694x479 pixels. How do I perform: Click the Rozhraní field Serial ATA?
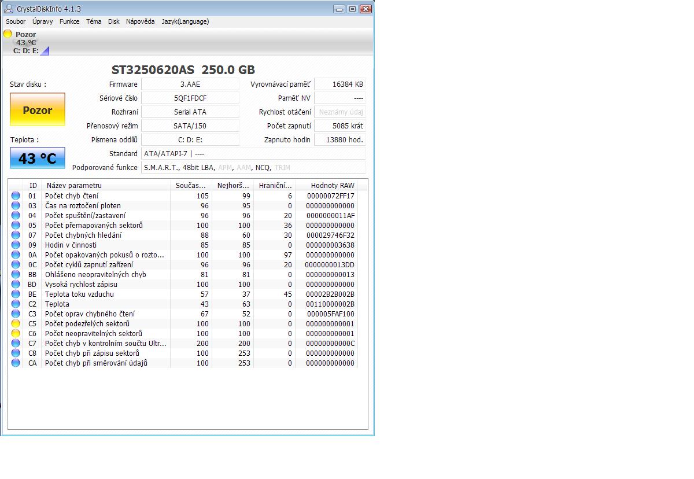point(190,112)
